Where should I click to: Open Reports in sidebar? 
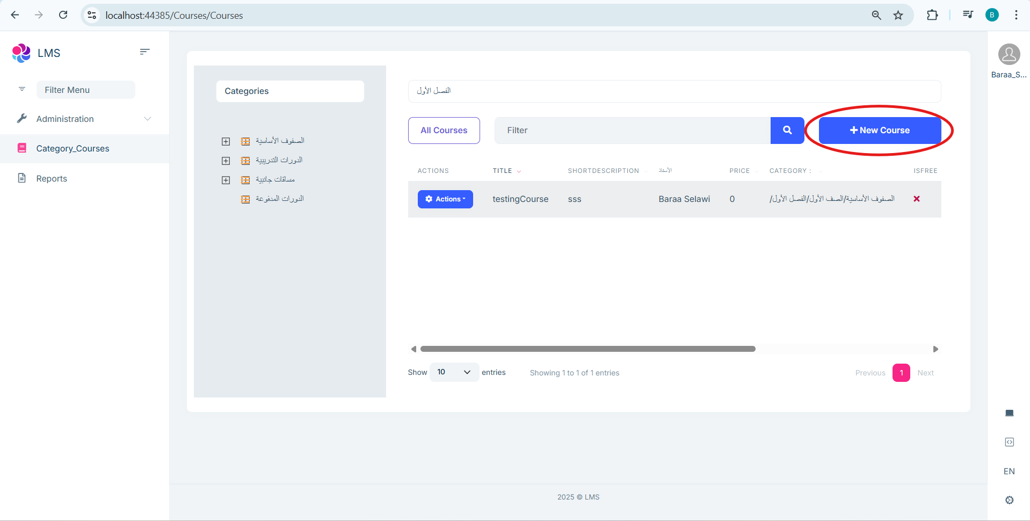click(84, 178)
